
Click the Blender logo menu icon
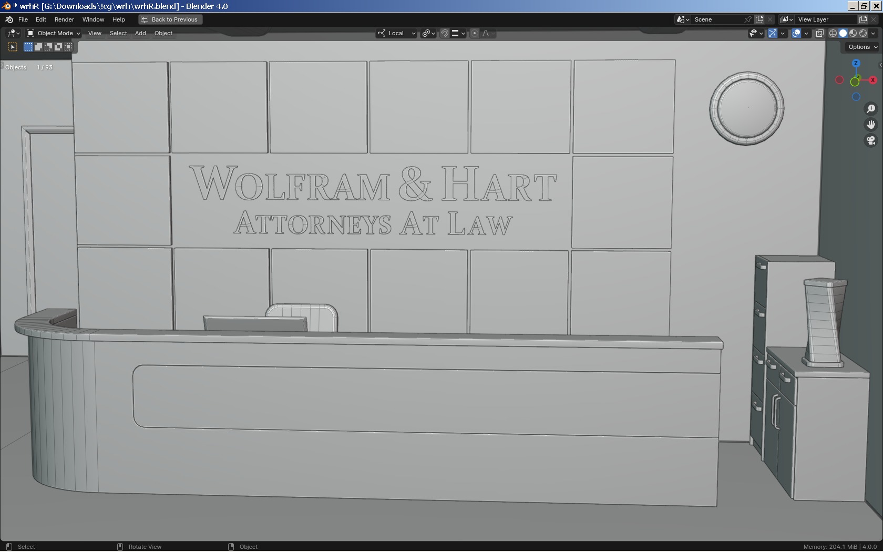click(9, 19)
